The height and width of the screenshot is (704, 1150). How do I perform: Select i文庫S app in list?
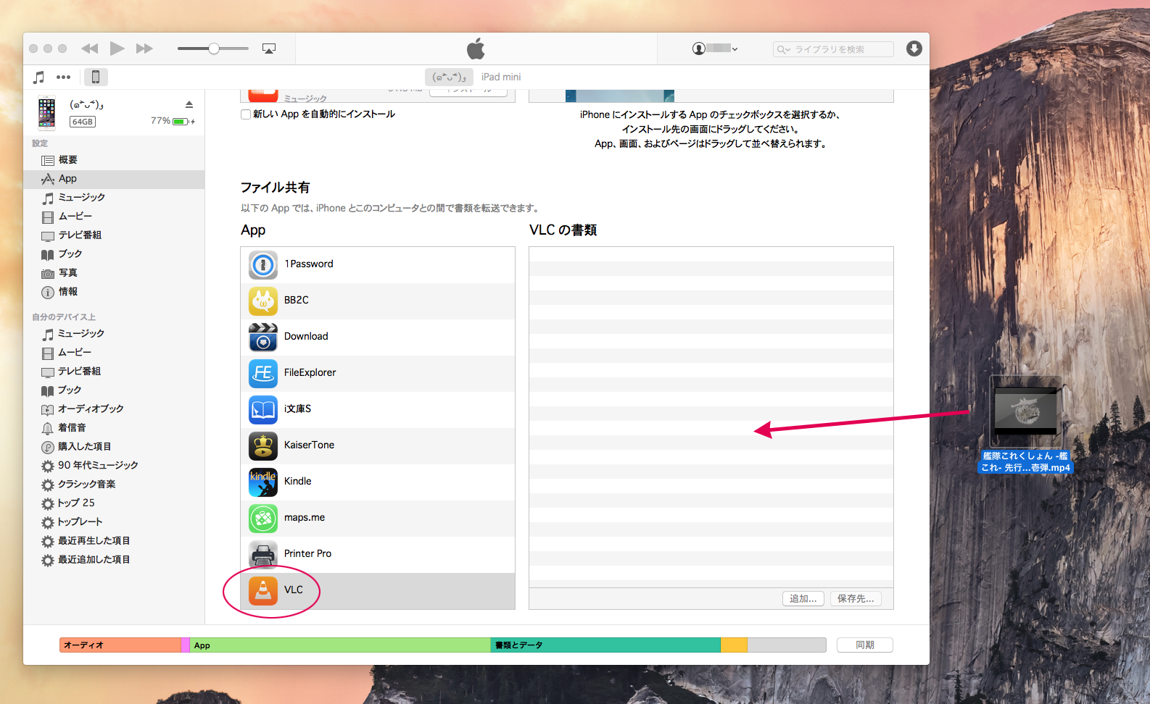tap(378, 410)
